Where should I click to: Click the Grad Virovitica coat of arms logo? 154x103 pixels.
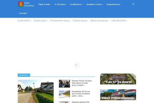point(21,4)
